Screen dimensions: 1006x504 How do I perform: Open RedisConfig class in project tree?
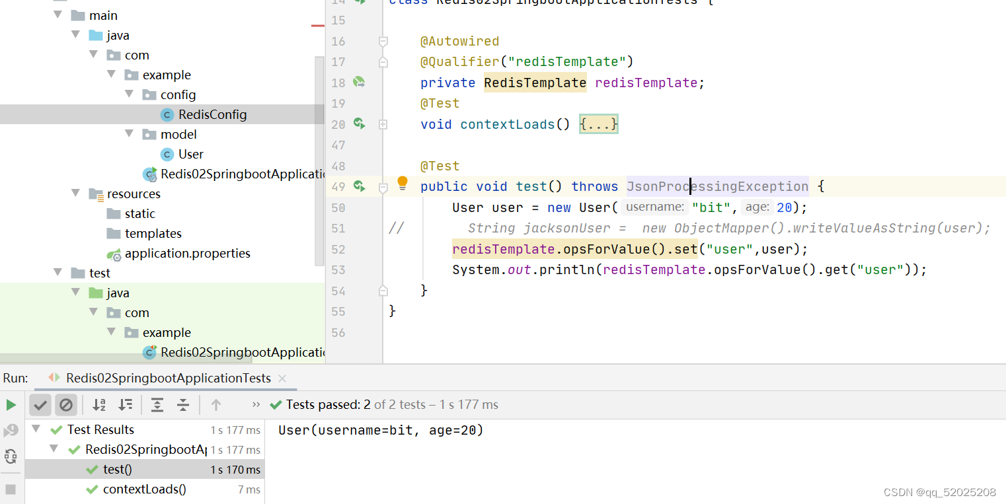[212, 114]
